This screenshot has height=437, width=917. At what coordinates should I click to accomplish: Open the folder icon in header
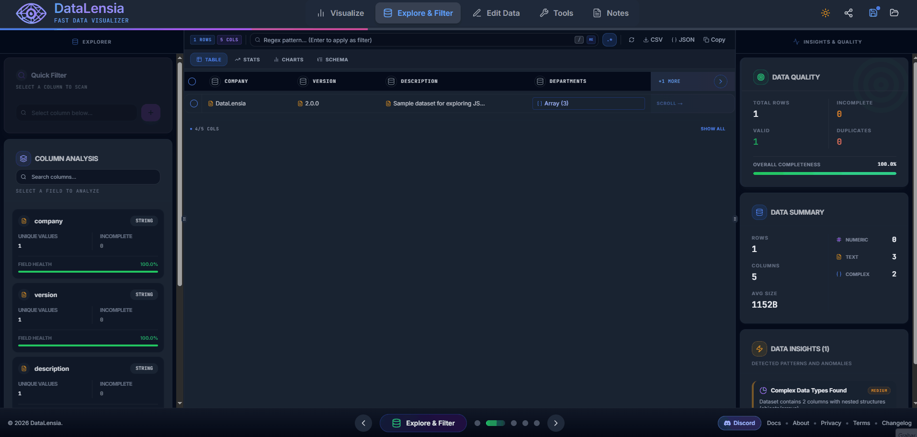tap(894, 13)
